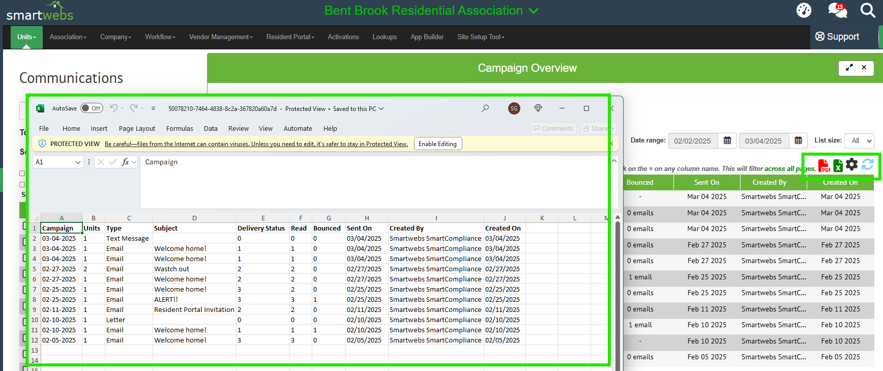The width and height of the screenshot is (883, 371).
Task: Open the SG account avatar
Action: pos(514,108)
